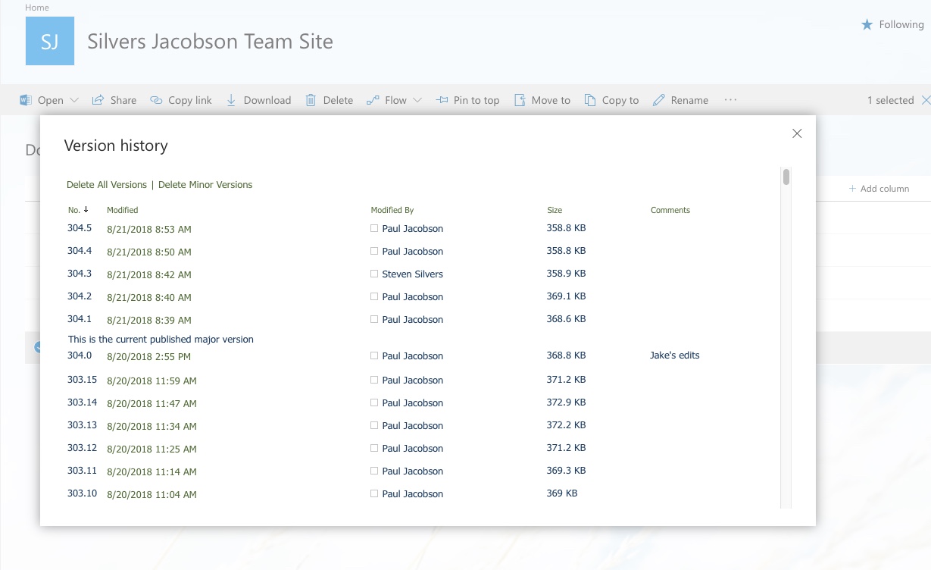931x570 pixels.
Task: Click the Delete trash can icon
Action: click(311, 100)
